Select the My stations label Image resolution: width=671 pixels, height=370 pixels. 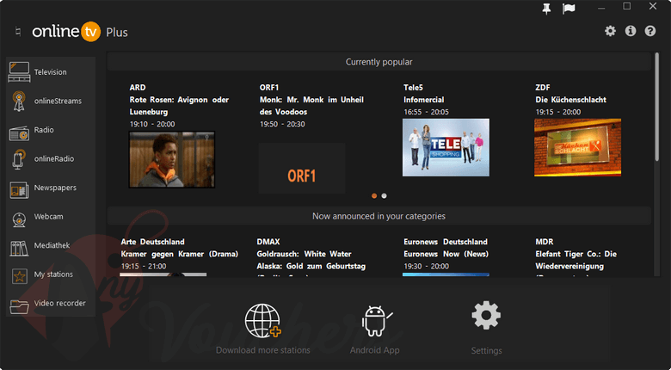53,274
